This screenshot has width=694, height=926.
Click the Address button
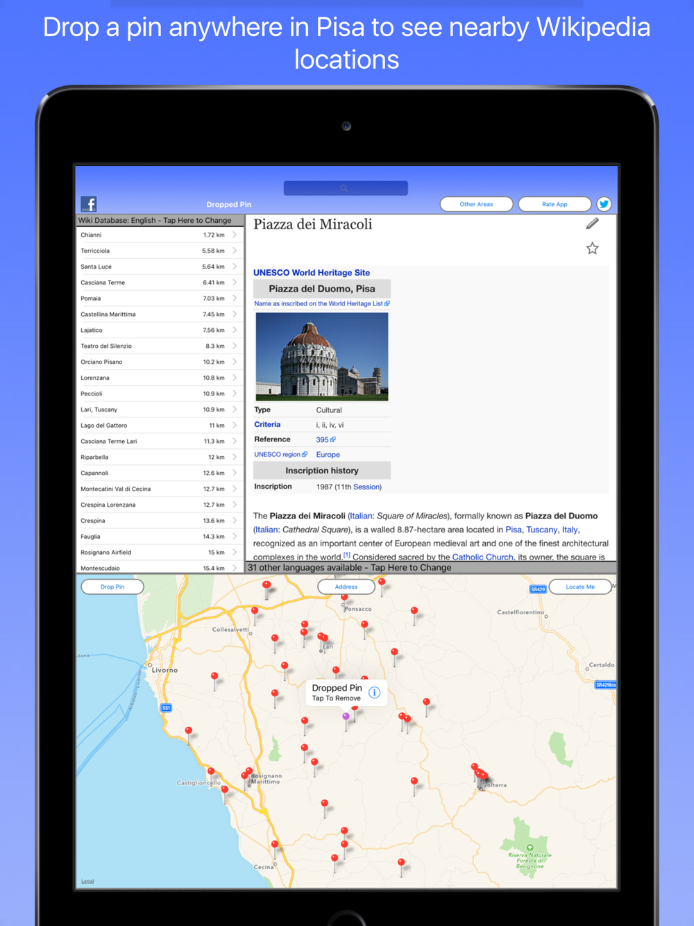346,587
